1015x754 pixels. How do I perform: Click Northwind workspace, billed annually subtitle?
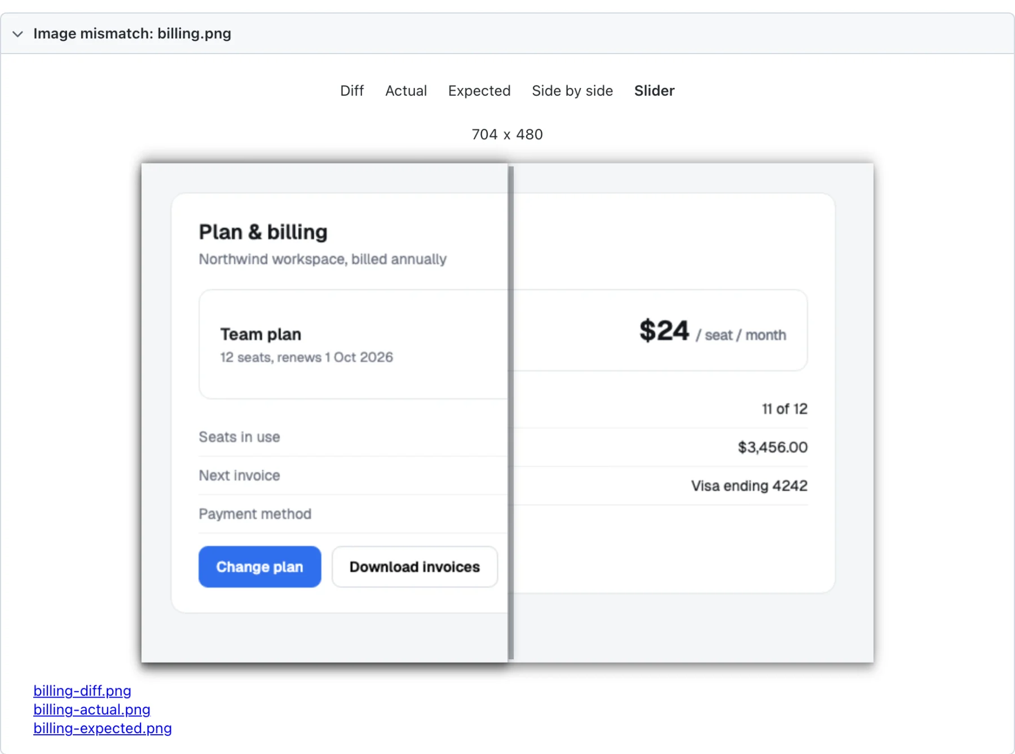[323, 259]
